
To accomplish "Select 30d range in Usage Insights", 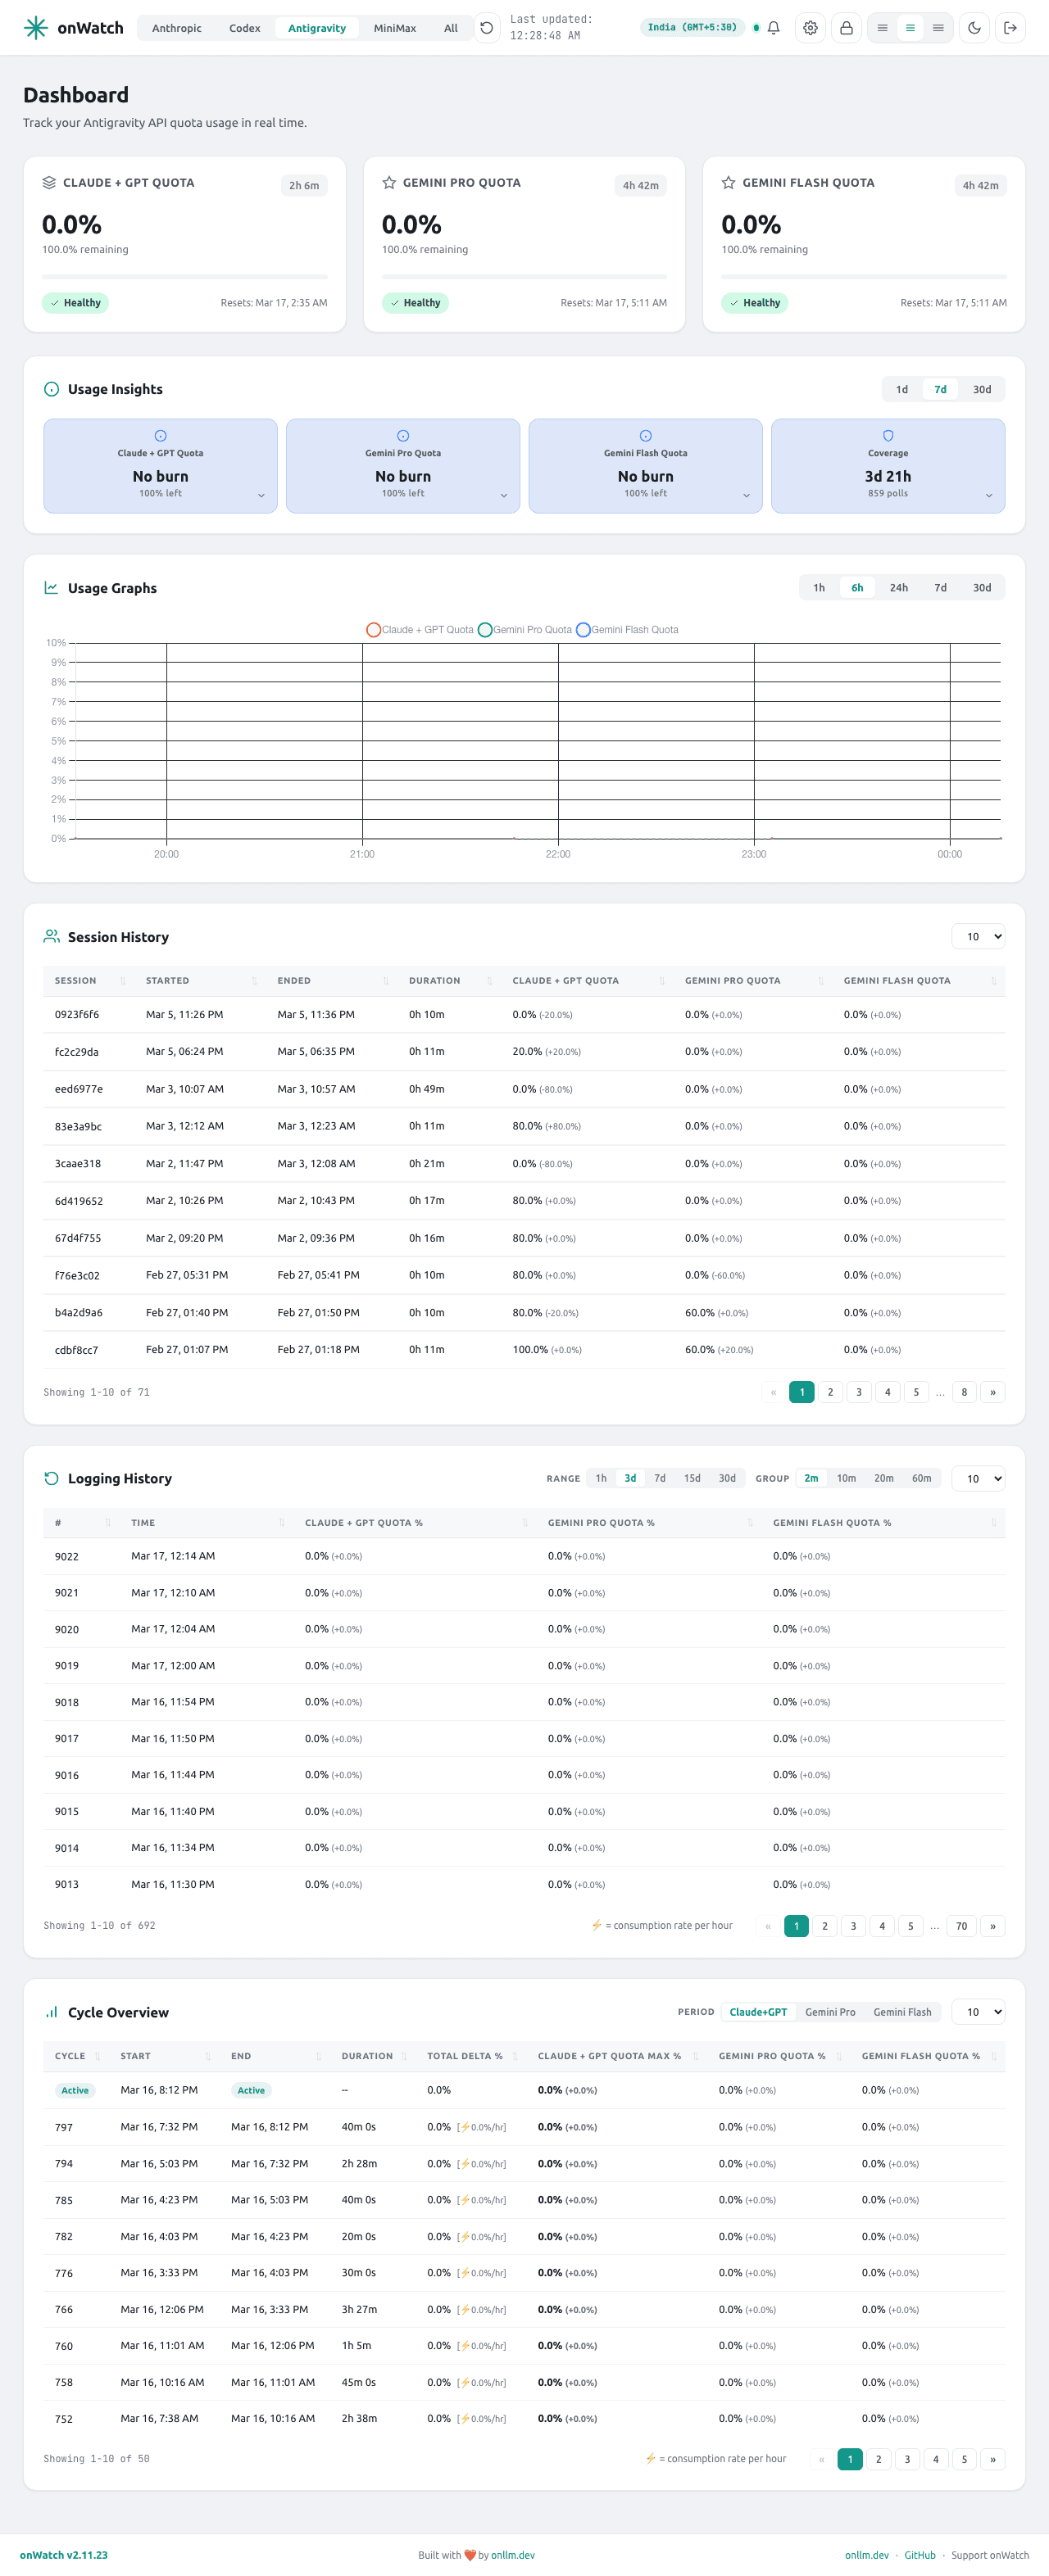I will pyautogui.click(x=983, y=389).
